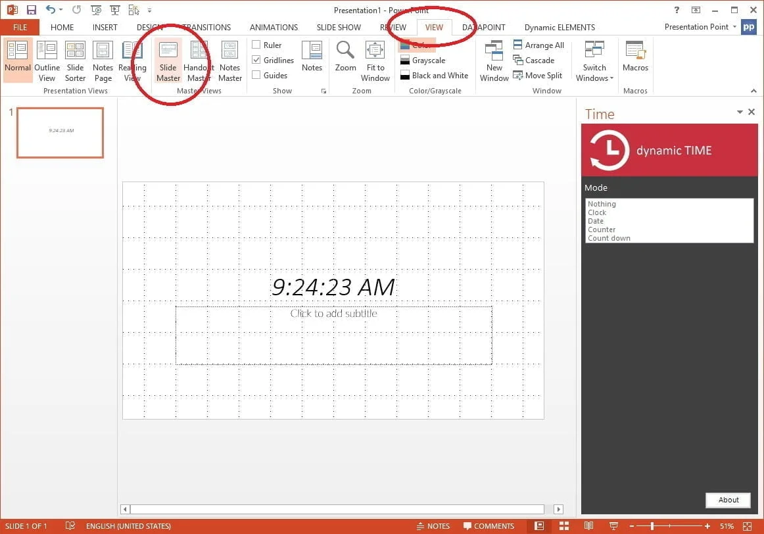Switch to the ANIMATIONS ribbon tab

tap(274, 27)
